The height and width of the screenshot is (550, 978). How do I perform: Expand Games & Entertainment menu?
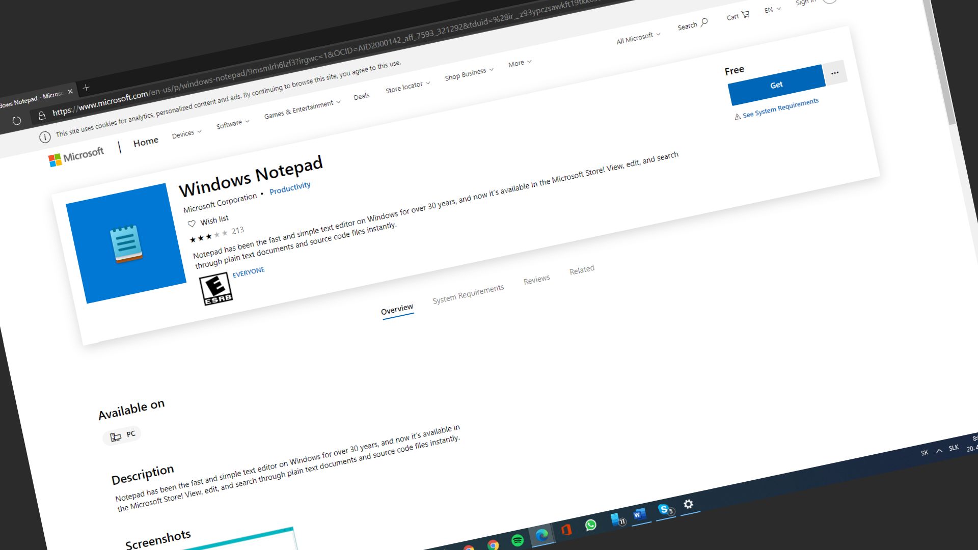click(x=302, y=109)
